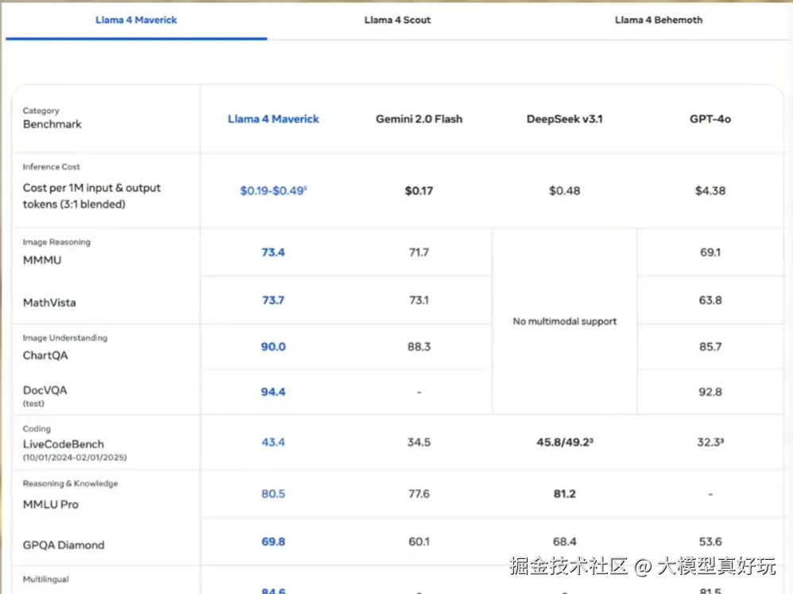This screenshot has height=594, width=793.
Task: Click the MMLU Pro benchmark label
Action: click(x=51, y=504)
